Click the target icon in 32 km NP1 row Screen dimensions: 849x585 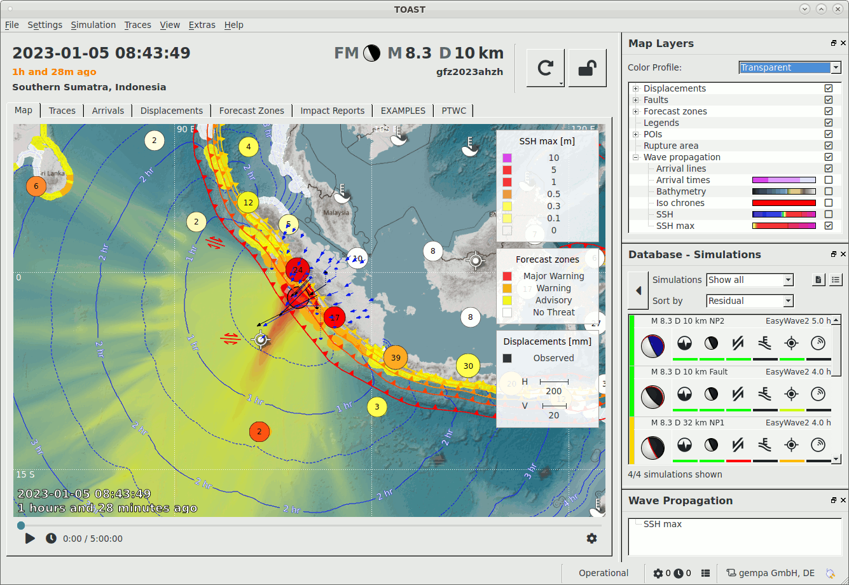click(x=792, y=445)
